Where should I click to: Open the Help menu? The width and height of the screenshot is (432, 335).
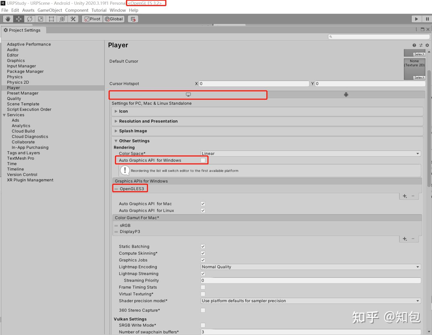[x=133, y=10]
